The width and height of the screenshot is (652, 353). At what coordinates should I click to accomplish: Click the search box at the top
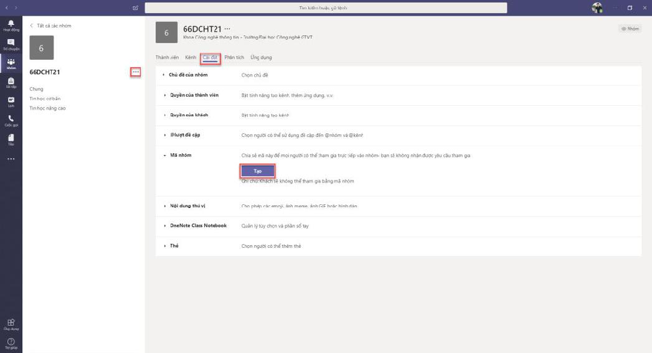tap(326, 7)
